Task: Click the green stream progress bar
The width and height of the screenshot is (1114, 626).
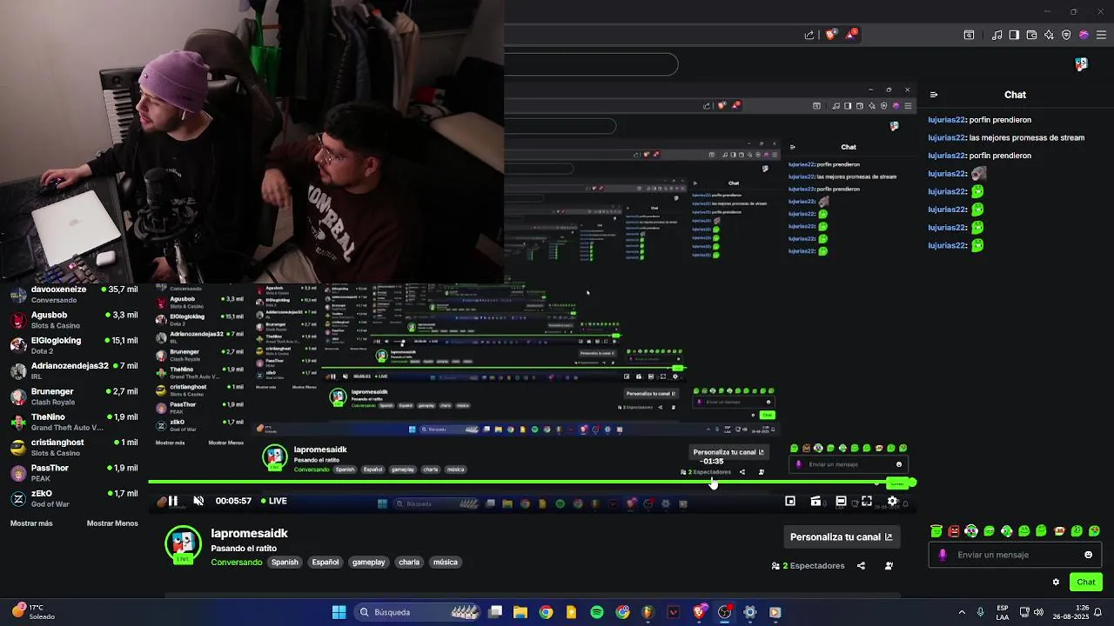Action: pos(531,482)
